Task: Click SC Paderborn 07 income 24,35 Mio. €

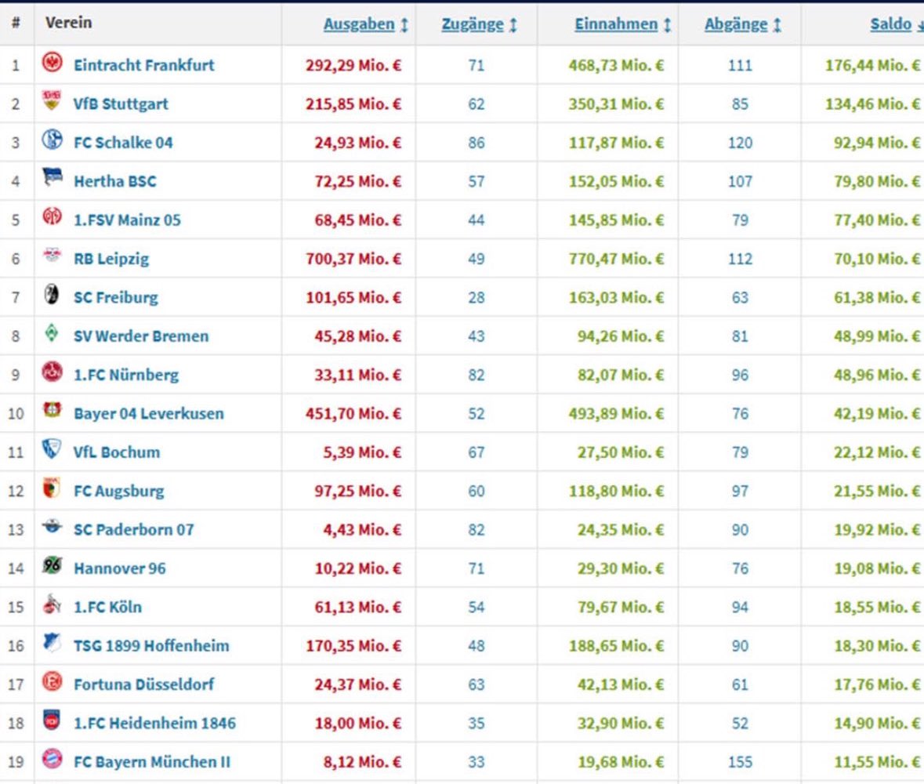Action: [x=621, y=529]
